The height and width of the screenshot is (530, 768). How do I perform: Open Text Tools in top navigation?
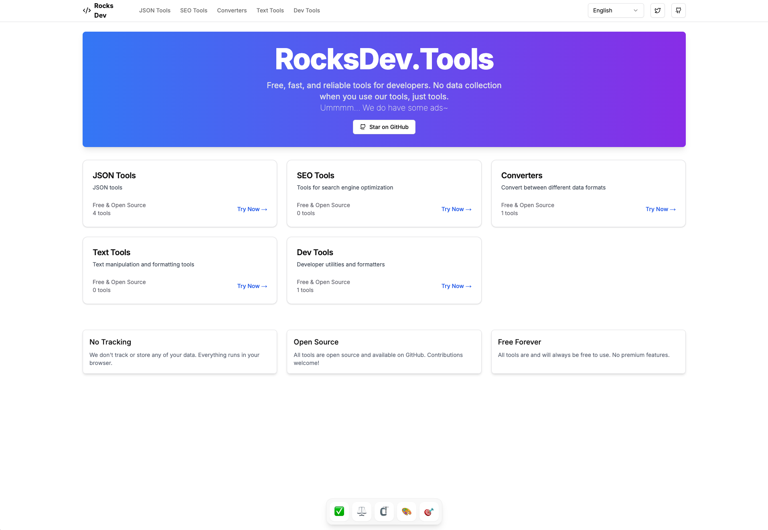pyautogui.click(x=270, y=10)
